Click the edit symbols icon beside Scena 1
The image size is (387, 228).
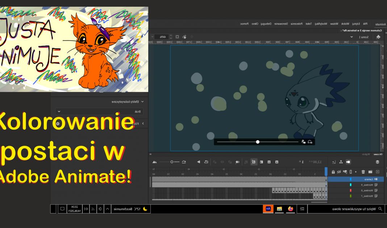pos(378,37)
